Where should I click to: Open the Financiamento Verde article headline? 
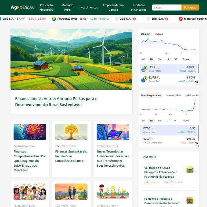56,102
